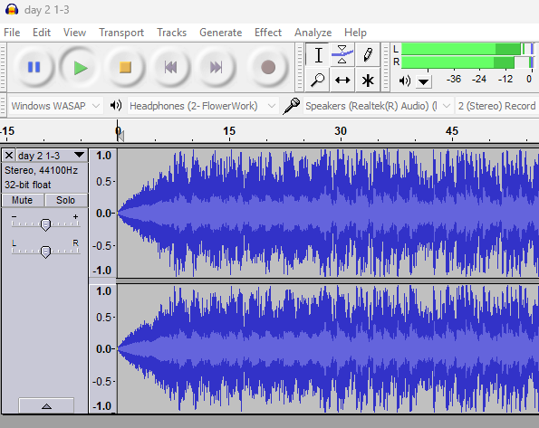Open the Analyze menu

point(313,33)
